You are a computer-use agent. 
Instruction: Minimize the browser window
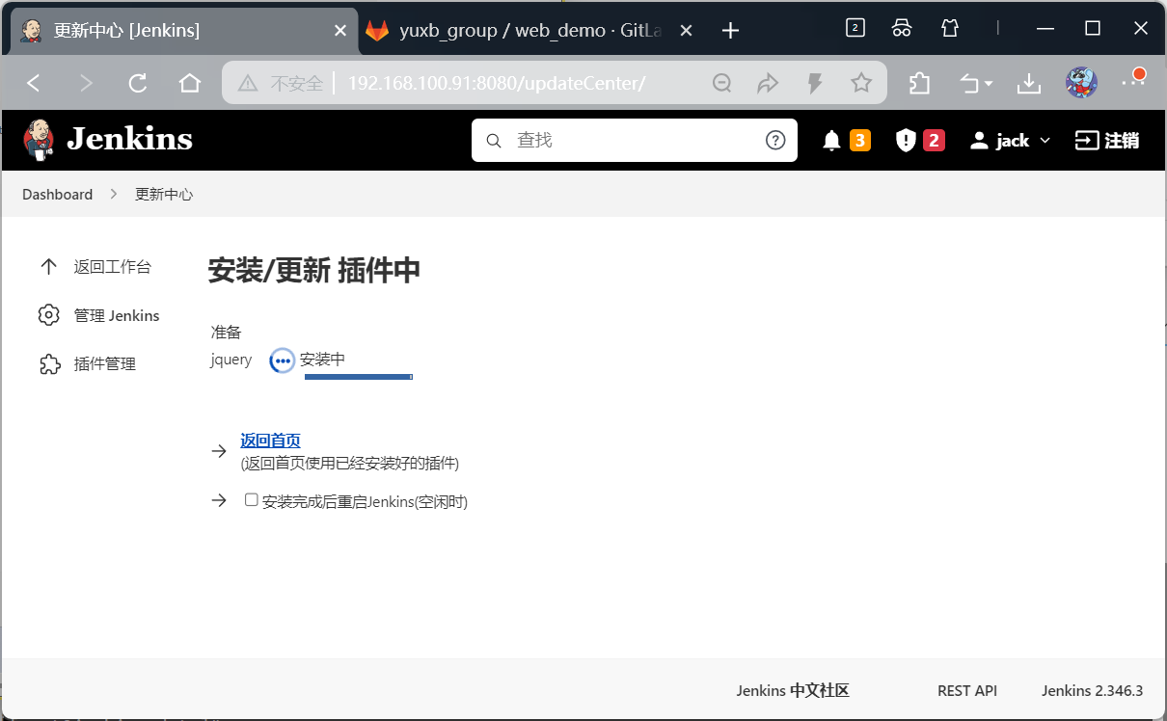click(x=1045, y=29)
